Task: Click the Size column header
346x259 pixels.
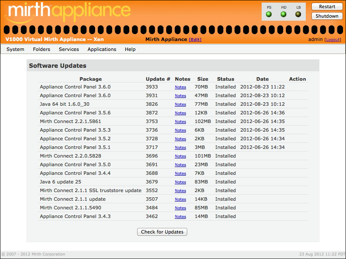Action: [202, 79]
